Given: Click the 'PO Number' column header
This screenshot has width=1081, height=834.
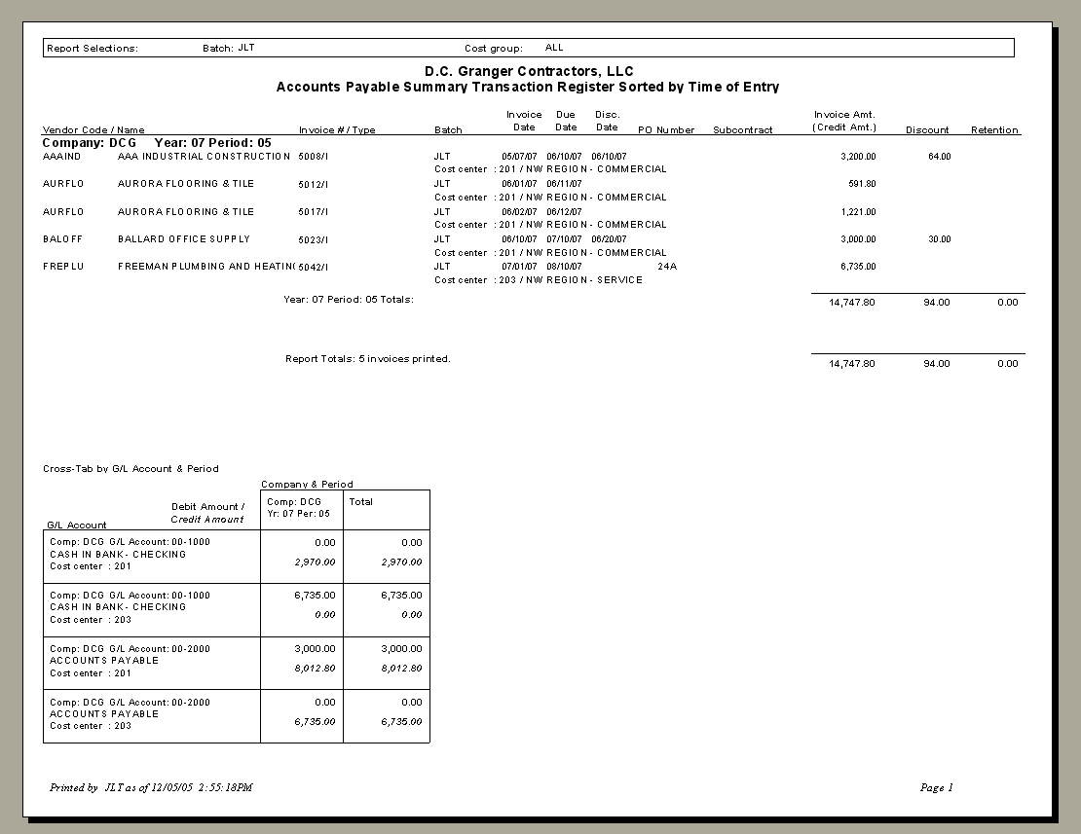Looking at the screenshot, I should click(x=666, y=129).
